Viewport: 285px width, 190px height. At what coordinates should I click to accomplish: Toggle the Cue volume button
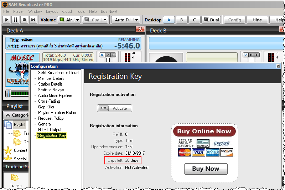click(x=92, y=20)
